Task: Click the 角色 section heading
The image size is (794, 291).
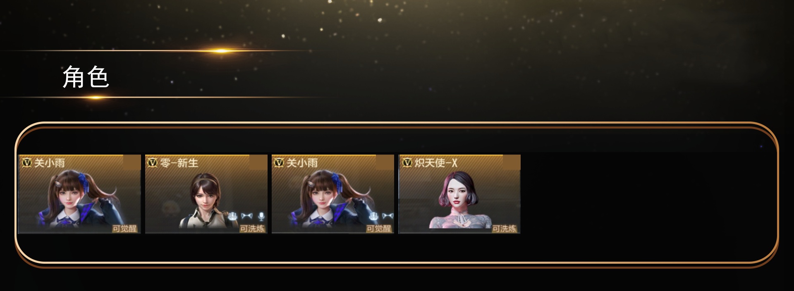Action: 86,77
